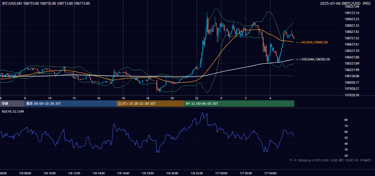This screenshot has height=176, width=375.
Task: Click hour tick 8 under price chart
Action: click(x=25, y=98)
